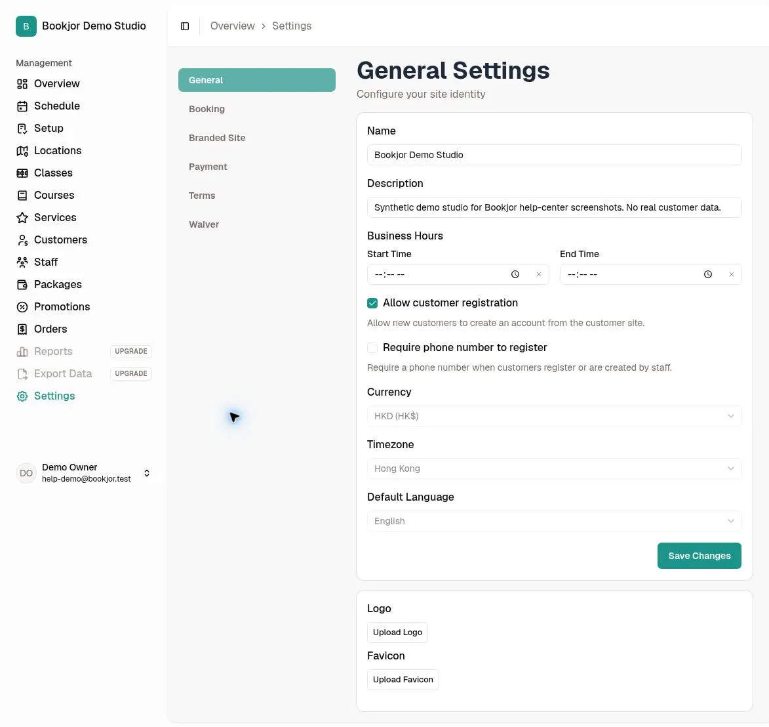The image size is (769, 727).
Task: Click the Overview breadcrumb link
Action: coord(233,26)
